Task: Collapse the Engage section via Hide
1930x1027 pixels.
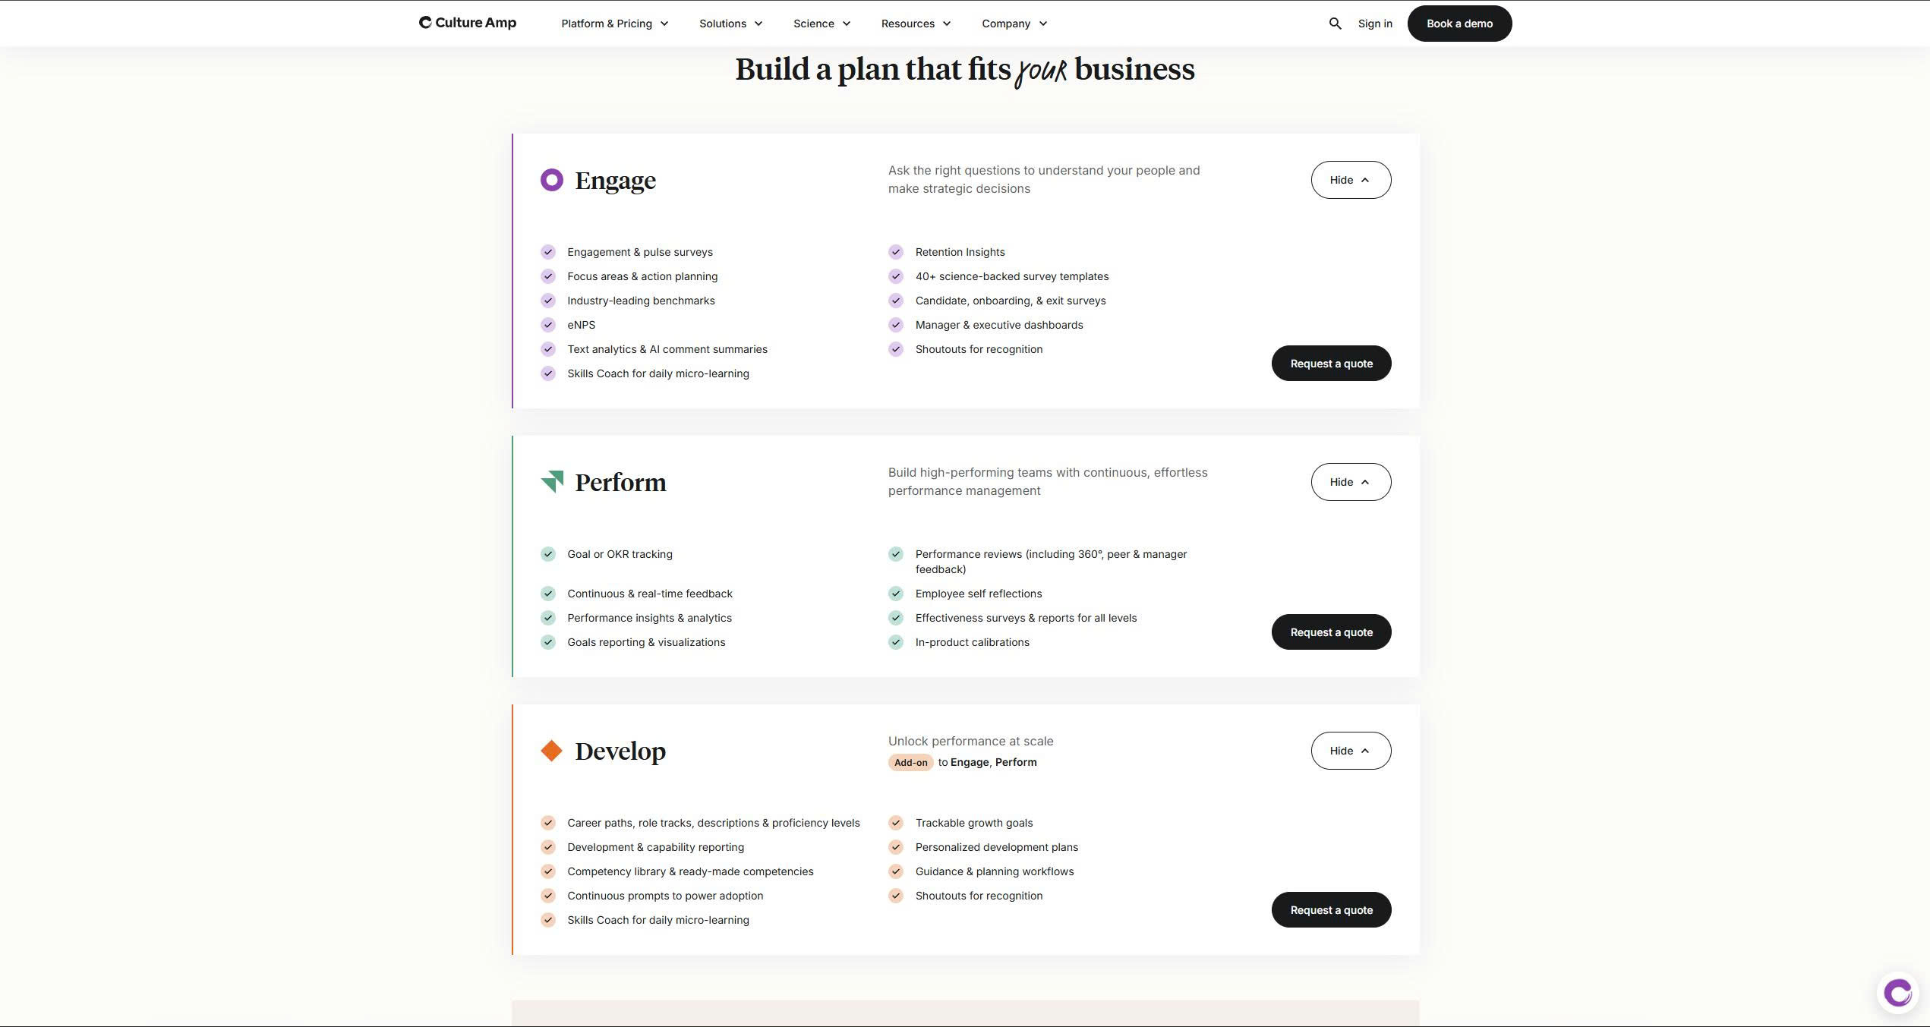Action: (1351, 180)
